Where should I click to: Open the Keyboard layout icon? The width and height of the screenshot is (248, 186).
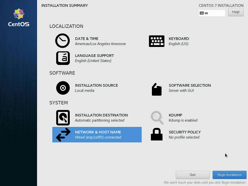click(156, 41)
